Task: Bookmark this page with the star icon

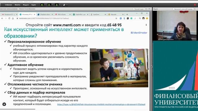Action: tap(116, 18)
